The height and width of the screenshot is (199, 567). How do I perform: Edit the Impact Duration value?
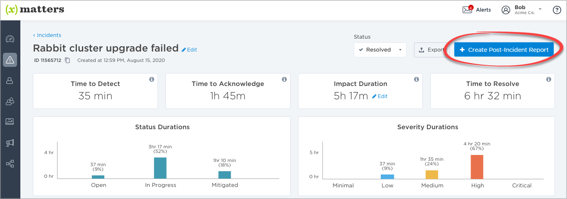[380, 96]
